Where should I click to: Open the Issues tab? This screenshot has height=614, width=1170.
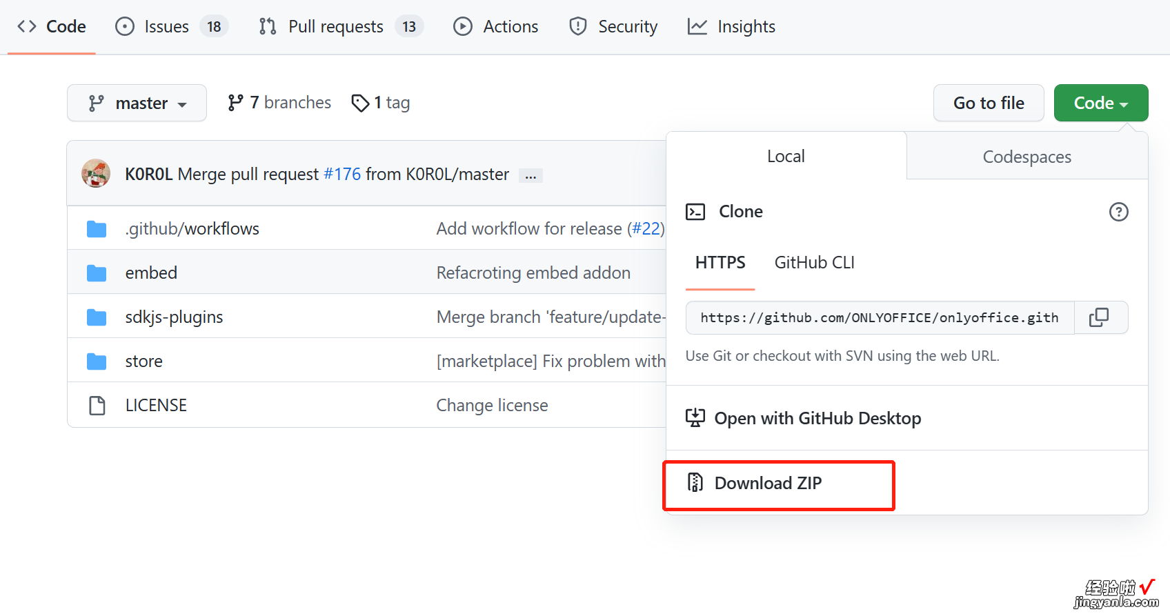[171, 26]
